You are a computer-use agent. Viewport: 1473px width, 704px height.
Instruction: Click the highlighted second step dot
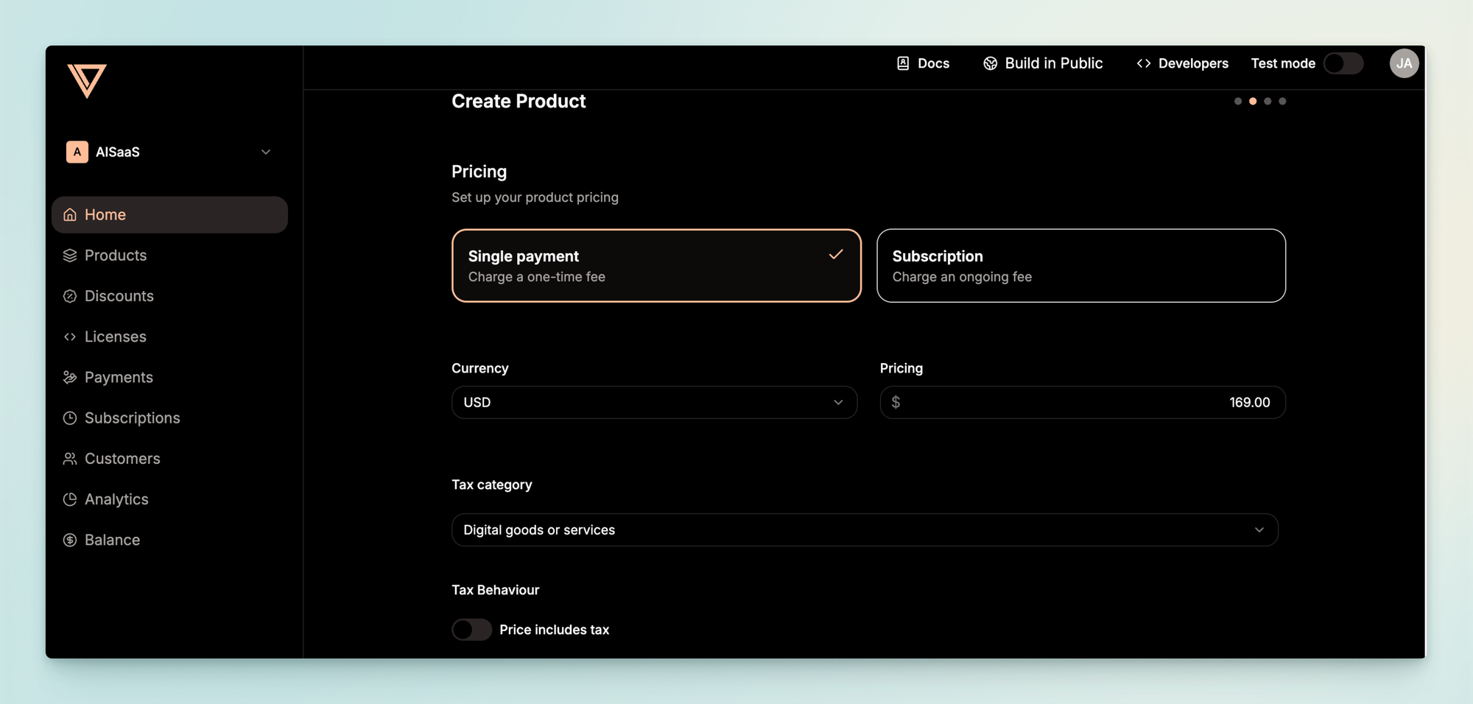click(1253, 101)
